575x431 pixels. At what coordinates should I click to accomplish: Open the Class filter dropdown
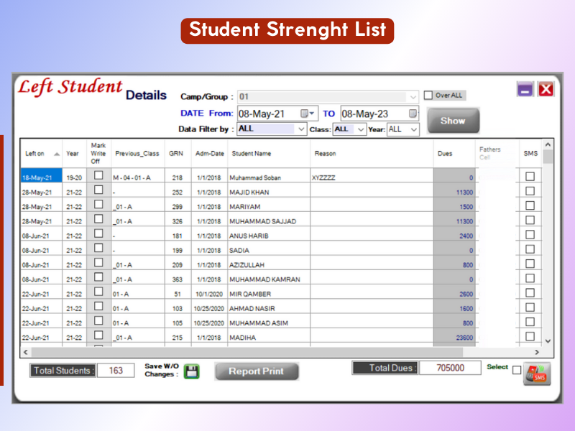point(361,129)
